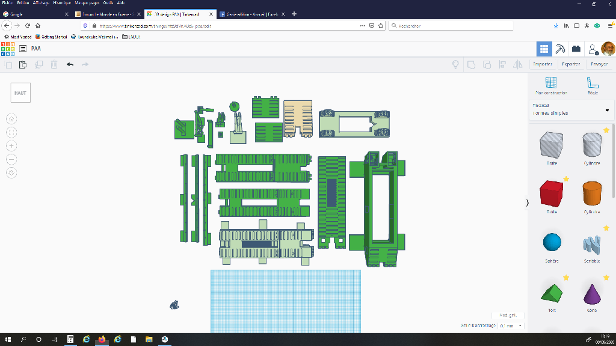Screen dimensions: 616x346
Task: Click the HAUT view cube
Action: [x=20, y=93]
